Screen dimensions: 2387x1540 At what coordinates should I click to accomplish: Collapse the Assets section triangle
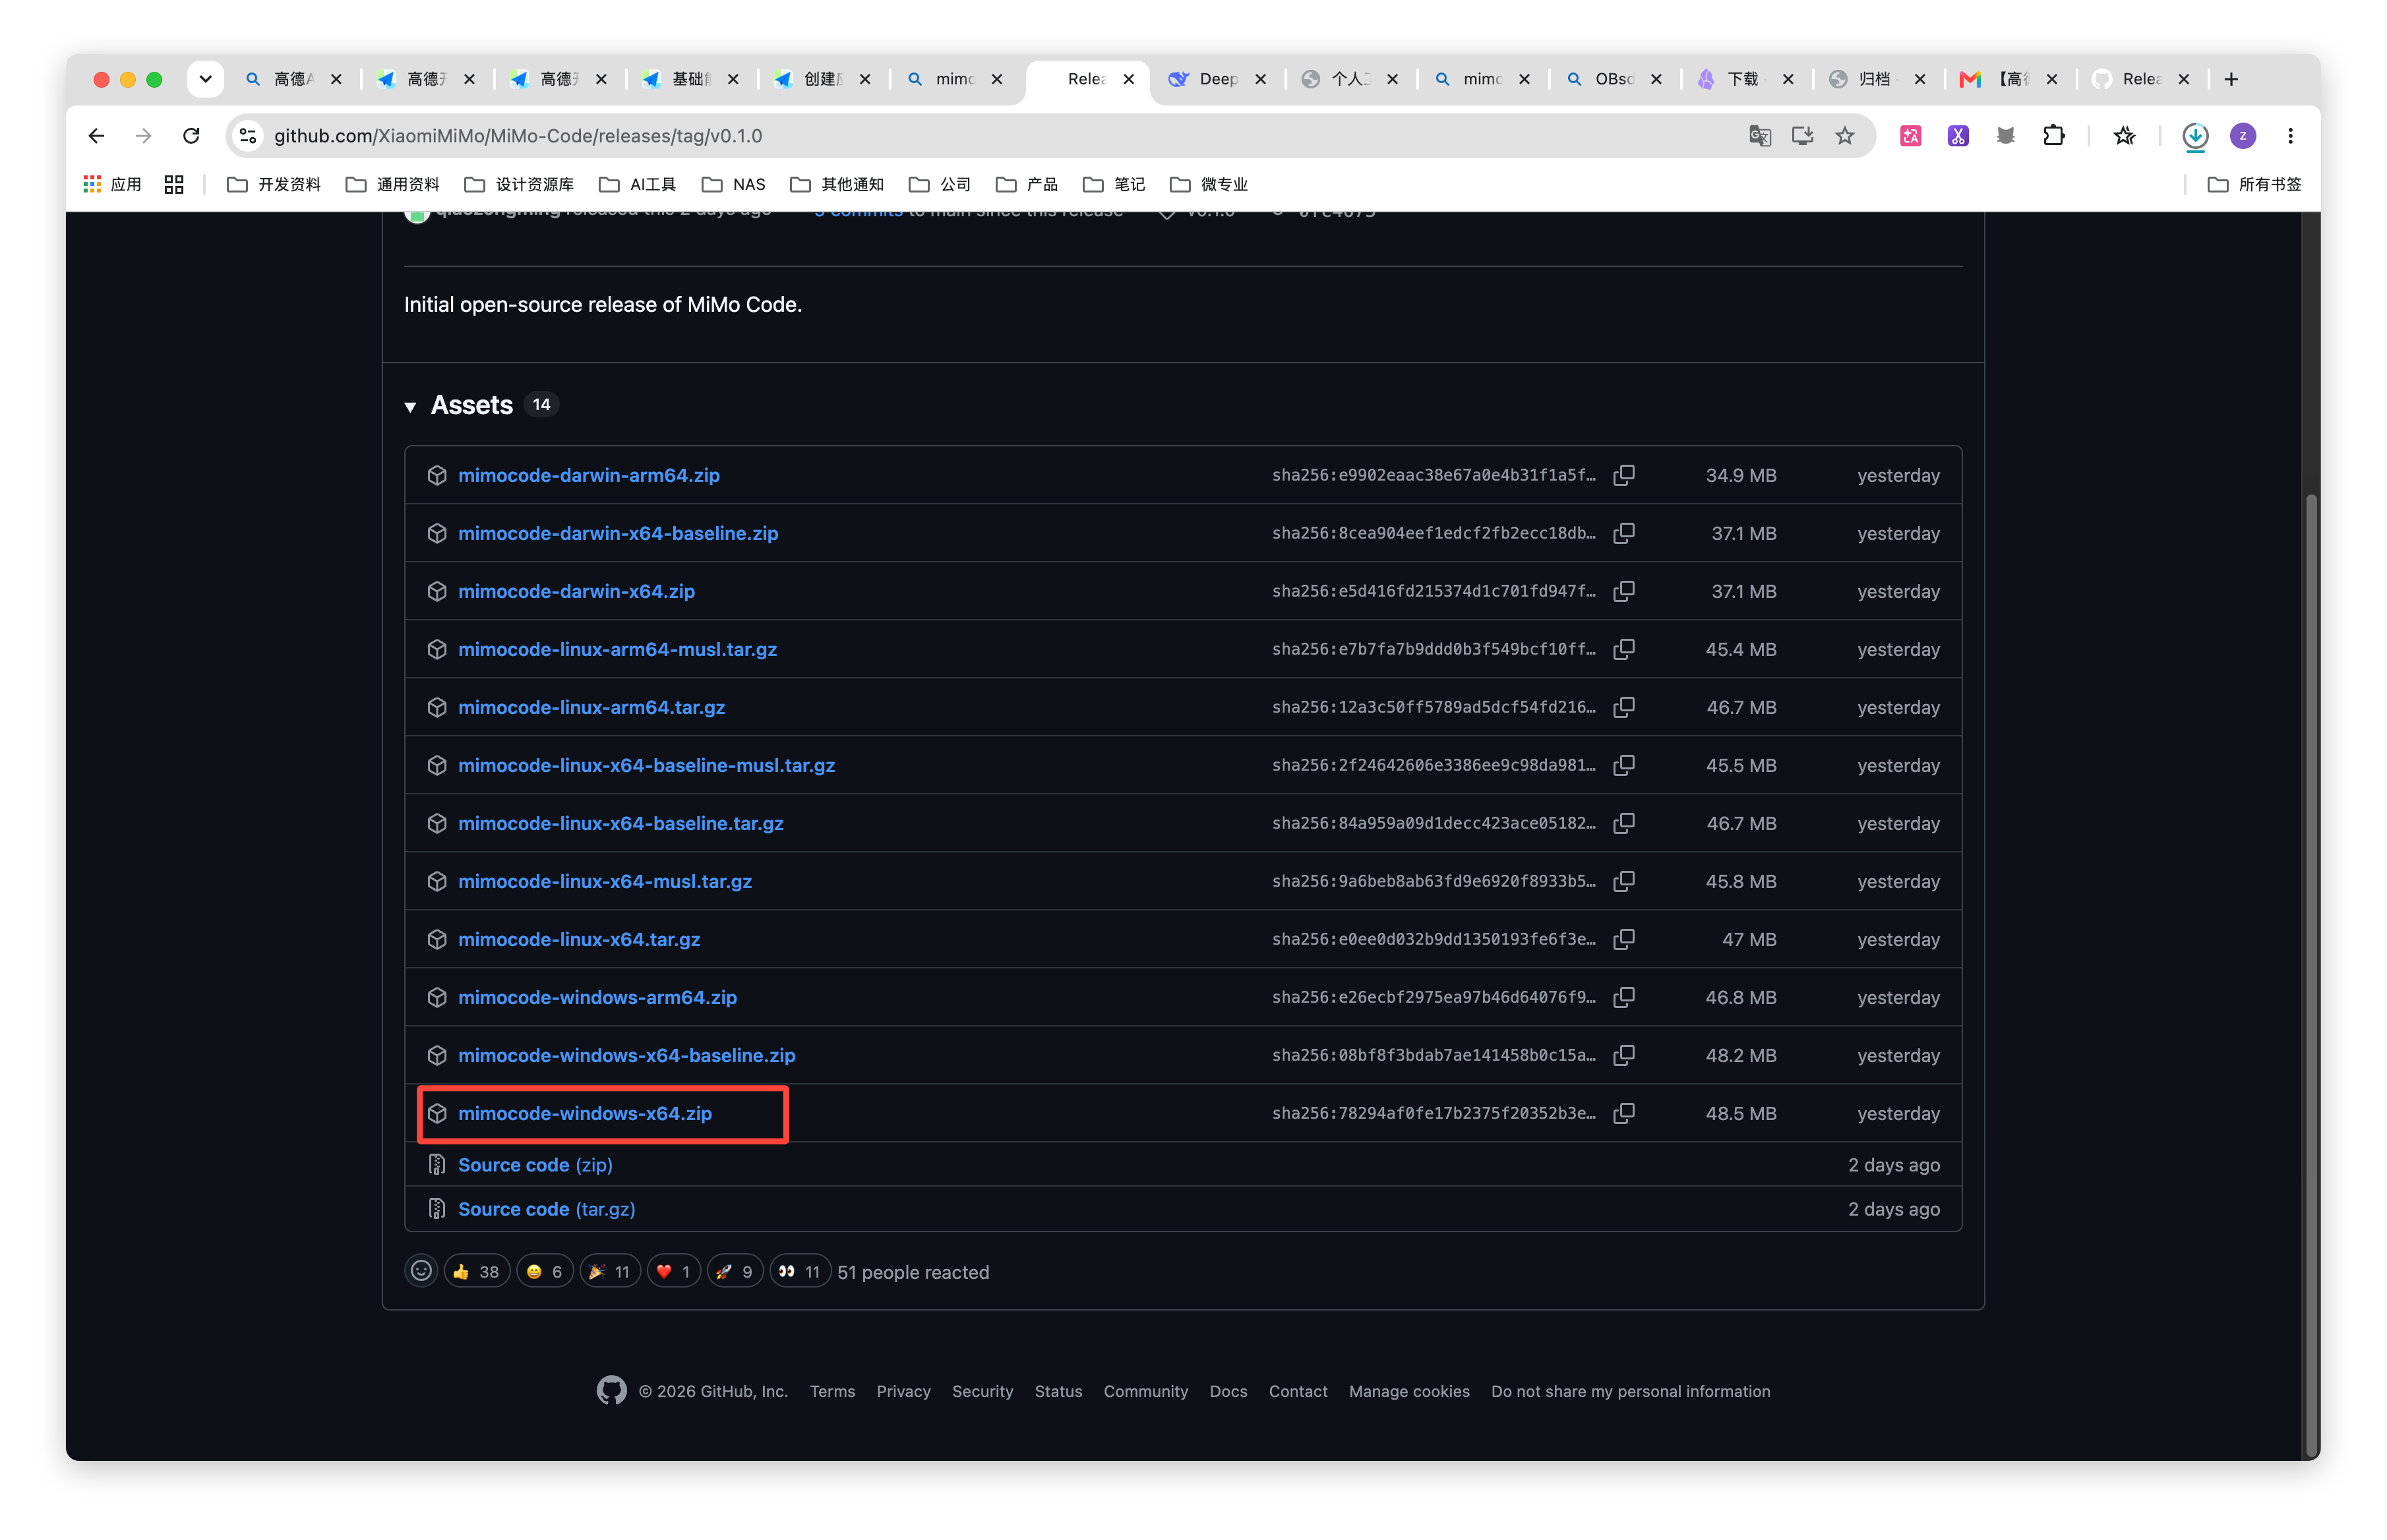pyautogui.click(x=410, y=407)
